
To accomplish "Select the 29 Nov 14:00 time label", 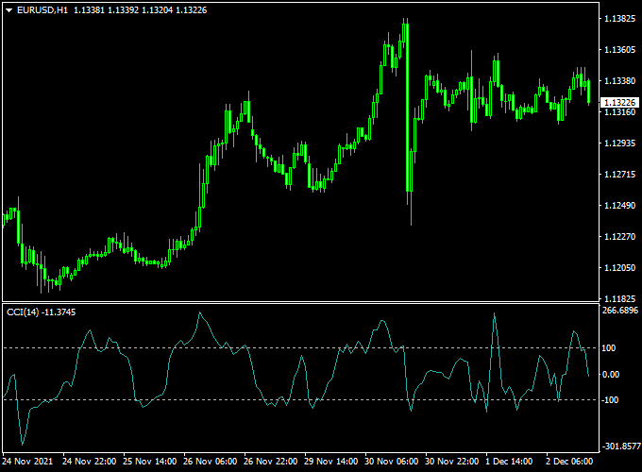I will pyautogui.click(x=331, y=462).
